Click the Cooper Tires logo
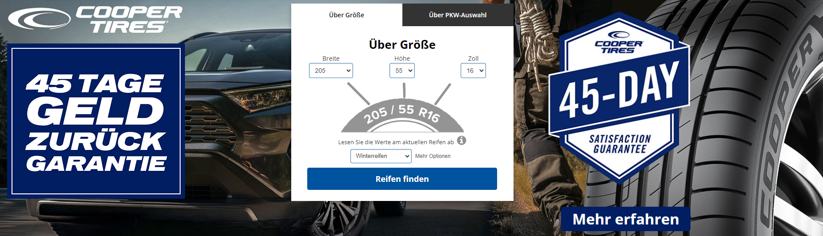The width and height of the screenshot is (823, 236). [x=95, y=20]
